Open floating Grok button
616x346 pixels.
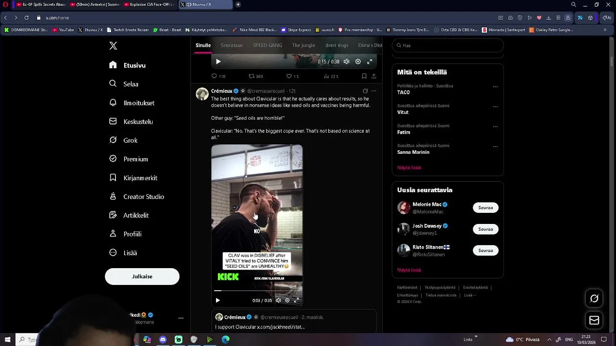(594, 298)
